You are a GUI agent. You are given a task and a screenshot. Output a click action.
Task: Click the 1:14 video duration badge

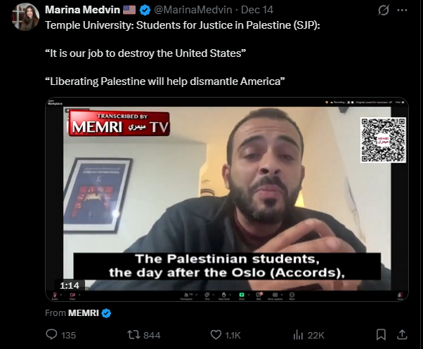tap(70, 285)
